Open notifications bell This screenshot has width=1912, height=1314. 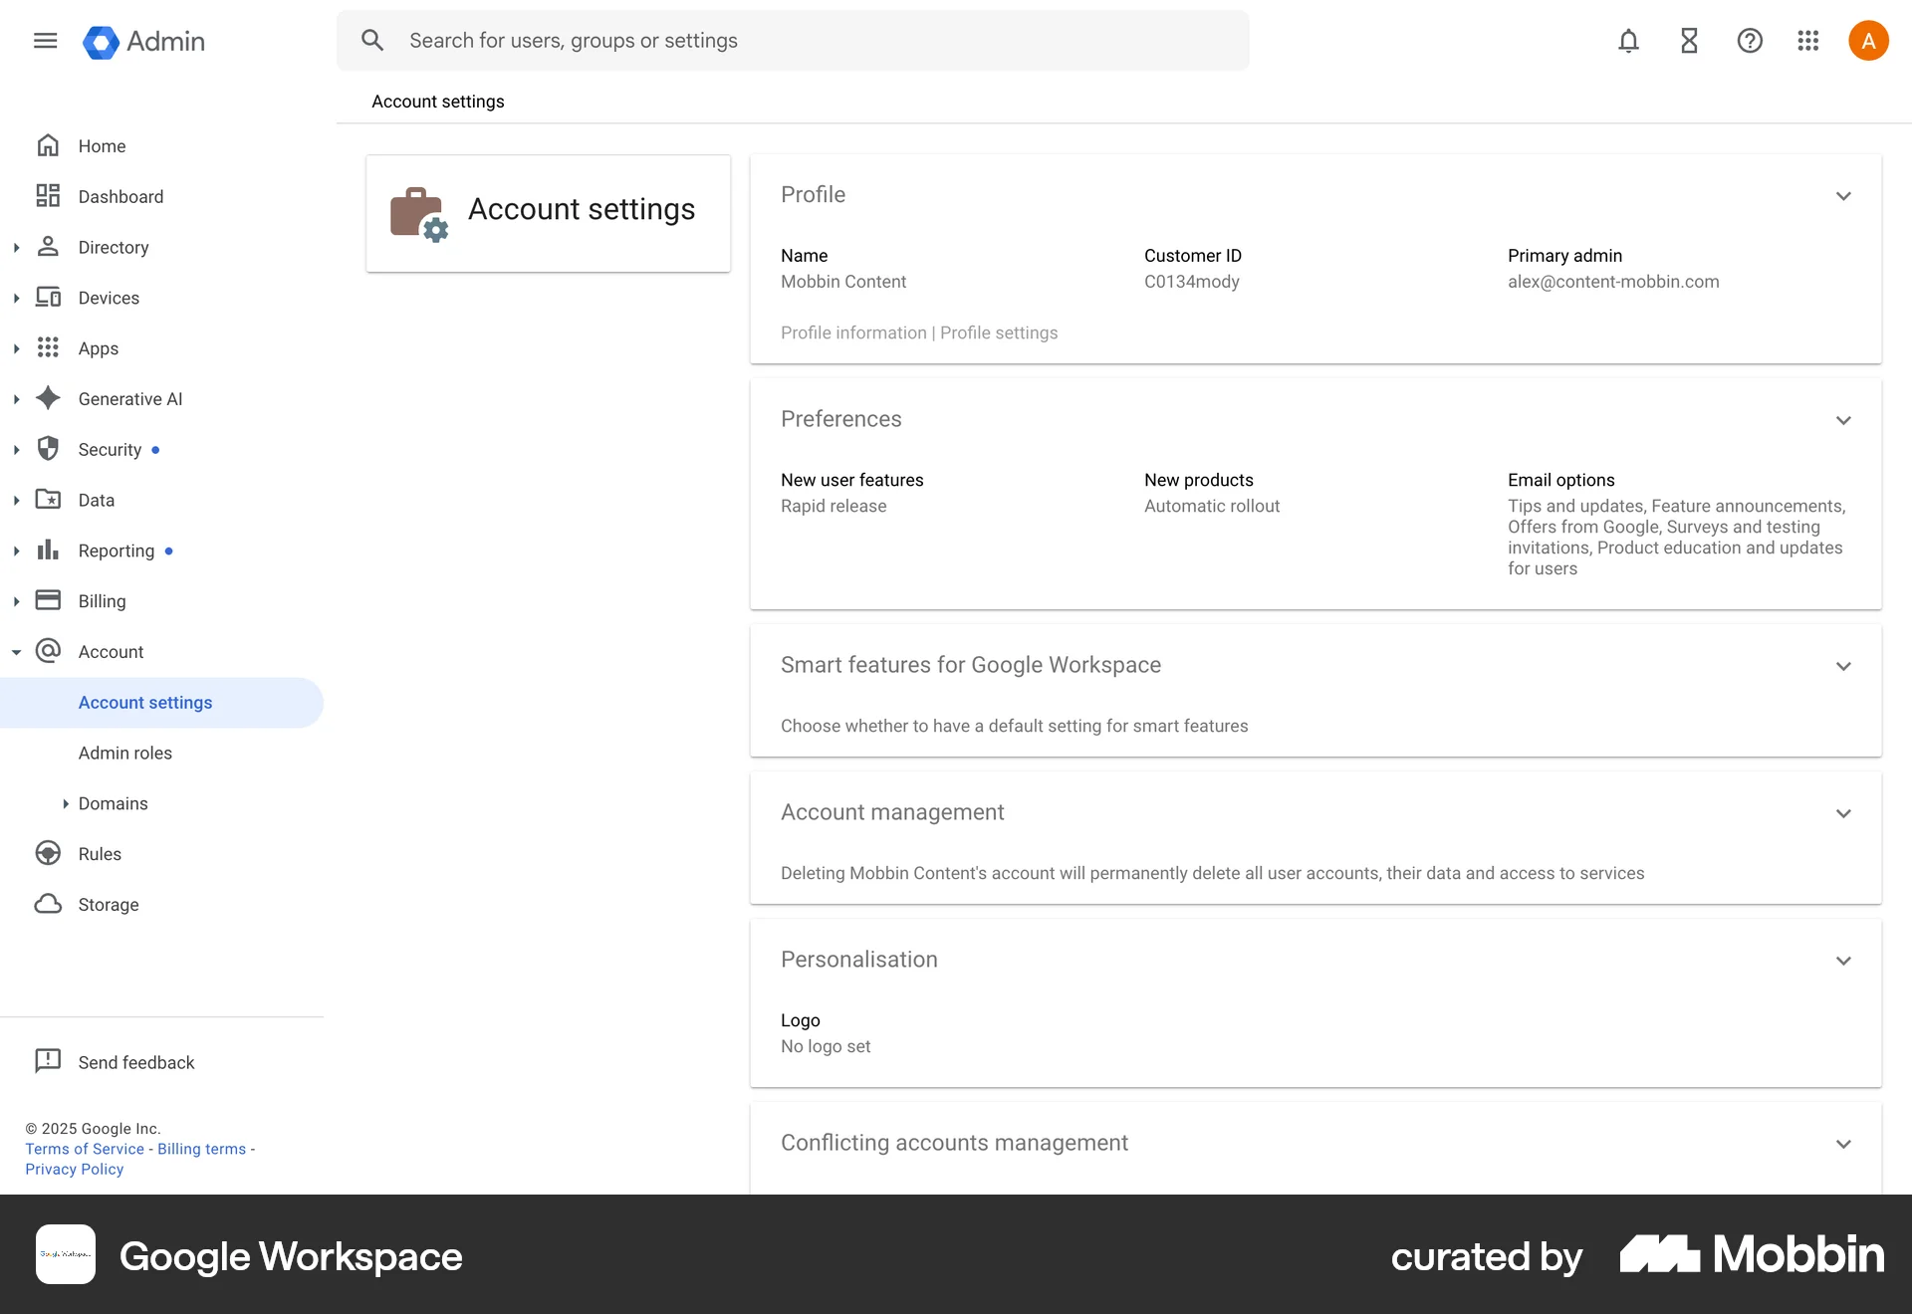point(1627,41)
